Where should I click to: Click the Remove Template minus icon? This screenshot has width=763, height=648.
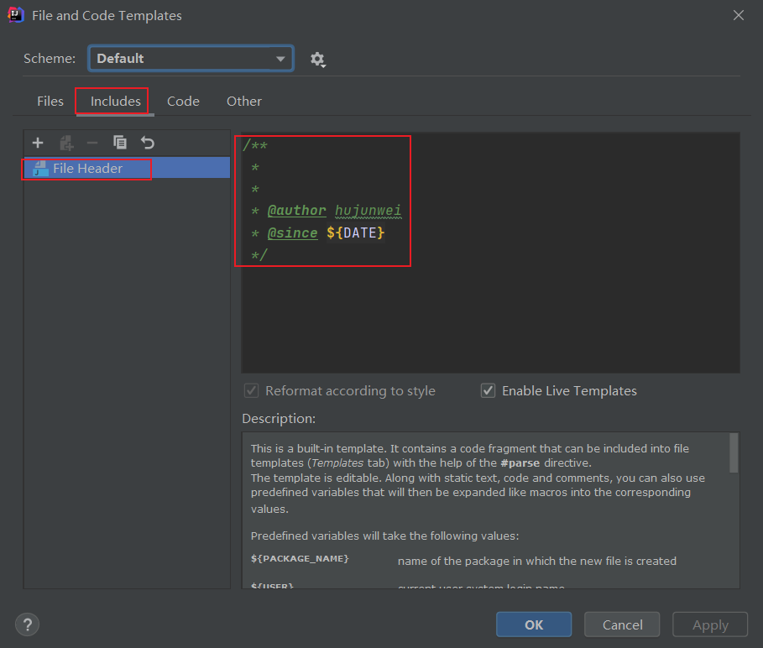[92, 143]
